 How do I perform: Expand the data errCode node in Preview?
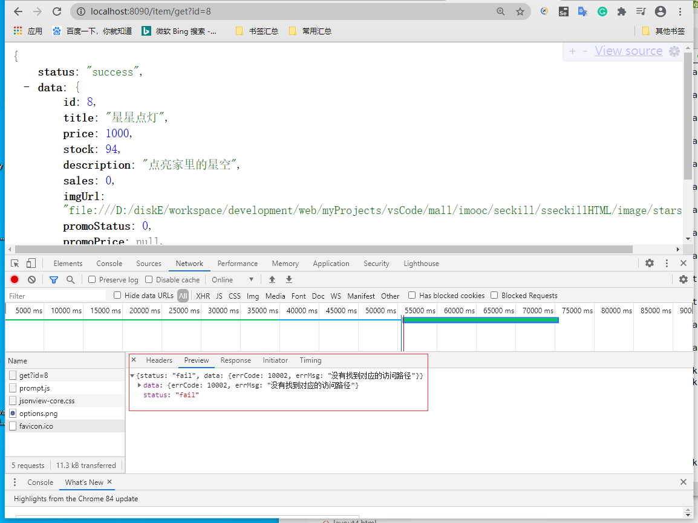139,386
